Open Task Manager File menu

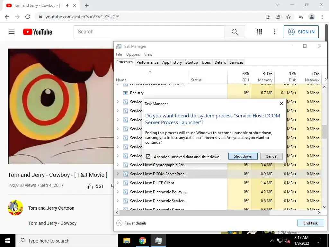[x=119, y=54]
